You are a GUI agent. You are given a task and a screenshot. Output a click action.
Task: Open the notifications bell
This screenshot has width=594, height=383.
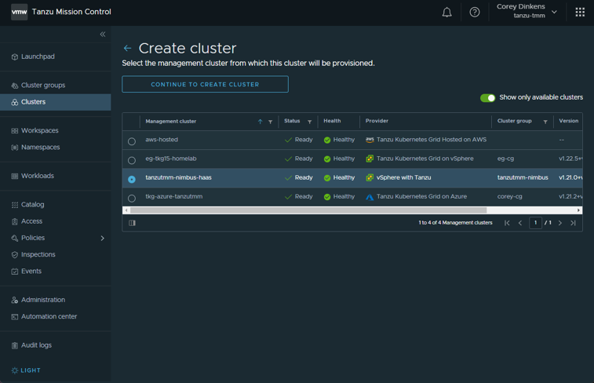(x=447, y=12)
